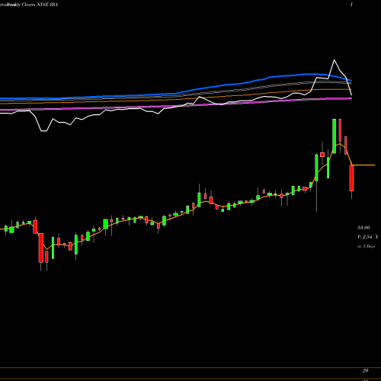Click the last red candle at the right end

click(x=351, y=178)
